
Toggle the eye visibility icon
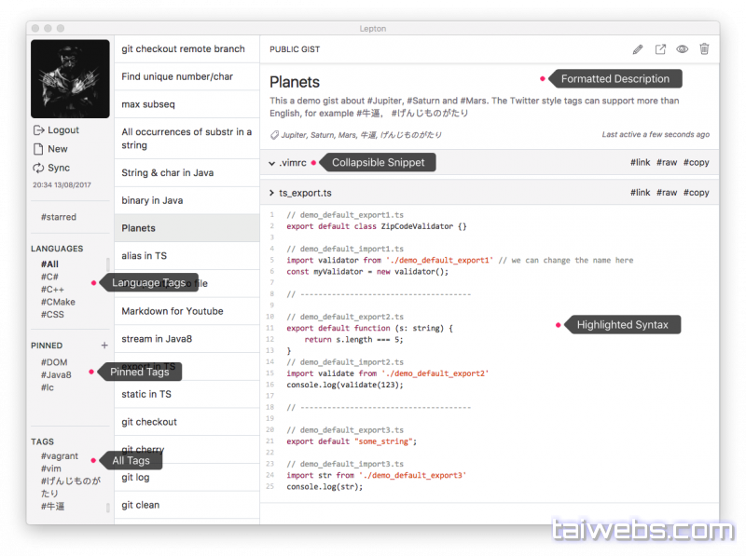[683, 49]
